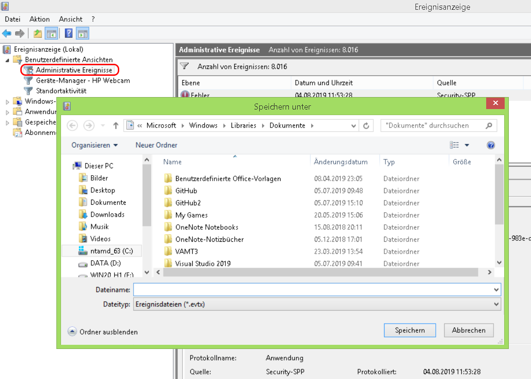Select Administrative Ereignisse in the tree

pyautogui.click(x=74, y=70)
